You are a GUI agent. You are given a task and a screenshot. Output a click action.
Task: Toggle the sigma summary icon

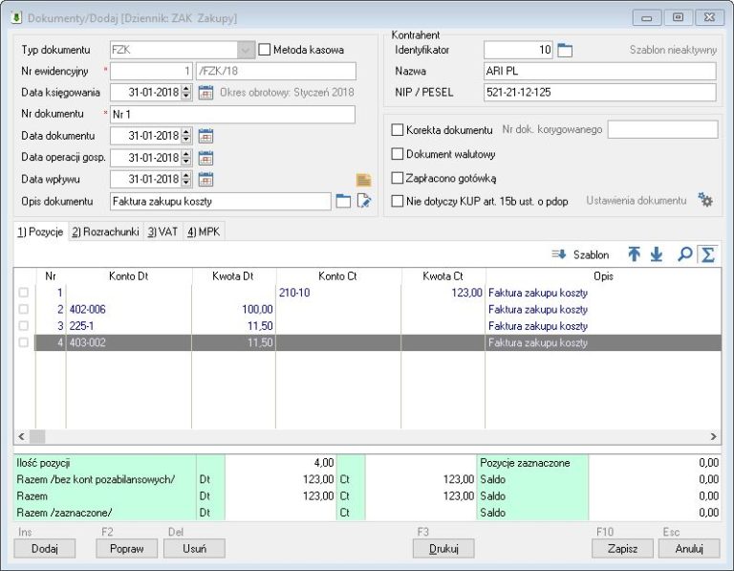(708, 254)
